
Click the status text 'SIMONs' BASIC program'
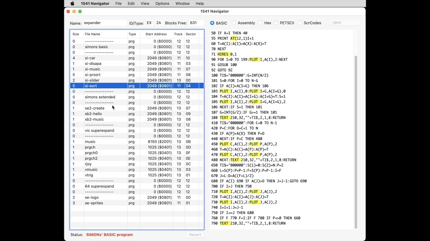(x=110, y=235)
